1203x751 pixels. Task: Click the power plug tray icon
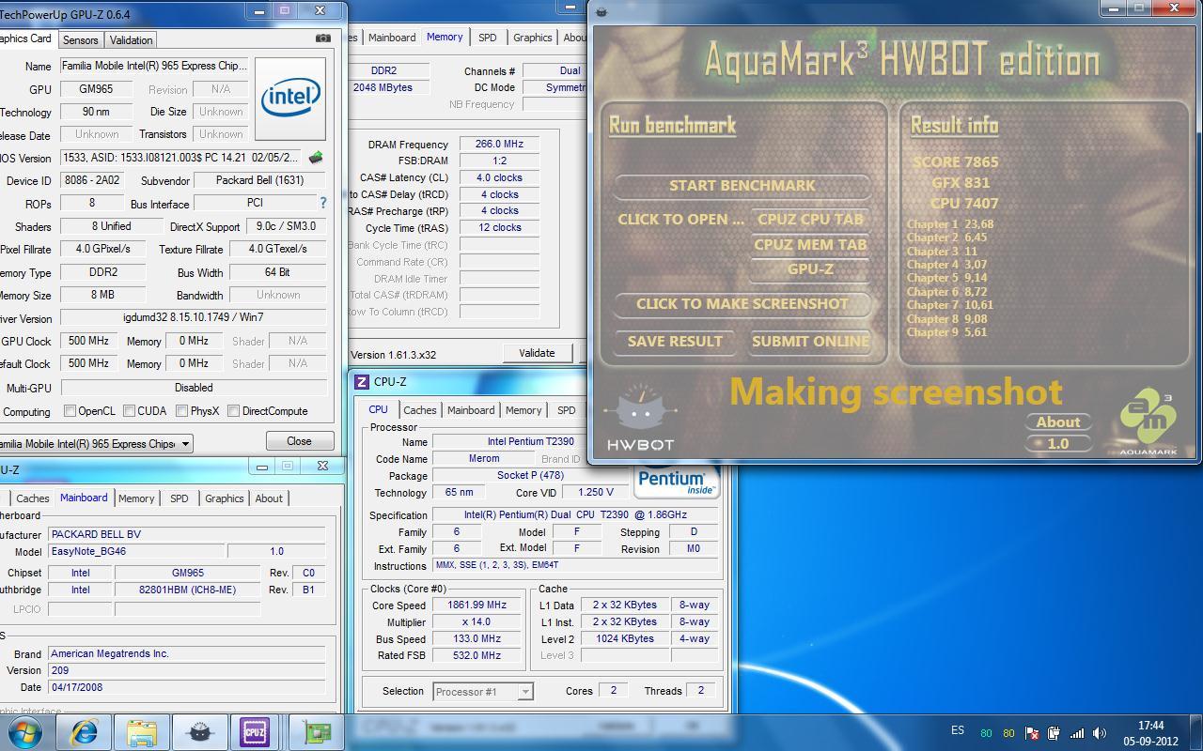1054,733
